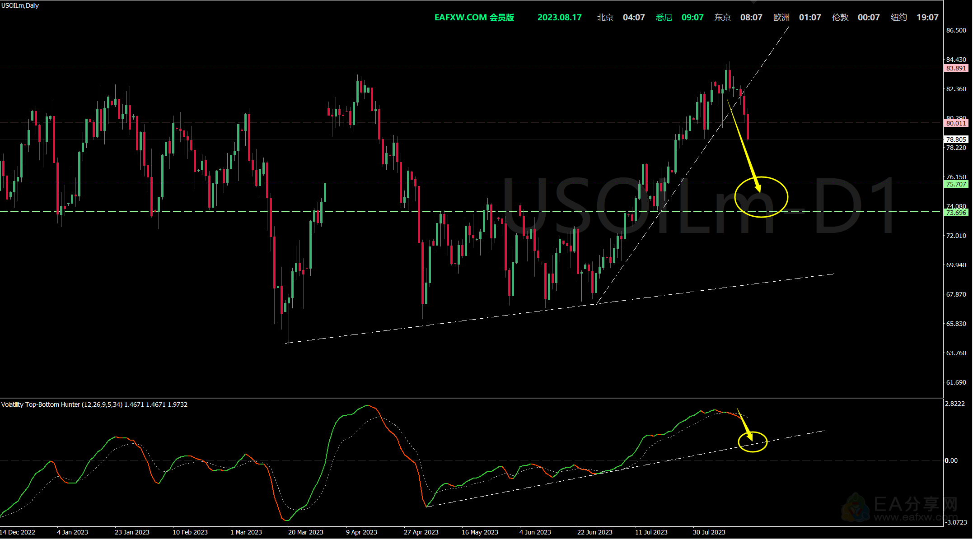Viewport: 973px width, 539px height.
Task: Click the 75.707 price level tag
Action: pos(956,184)
